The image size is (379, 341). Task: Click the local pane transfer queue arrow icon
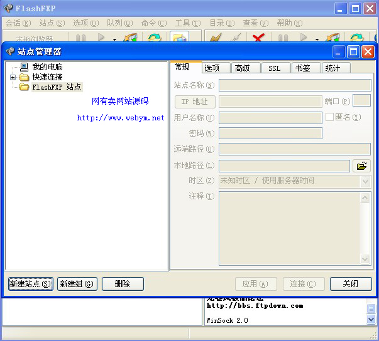(x=130, y=38)
